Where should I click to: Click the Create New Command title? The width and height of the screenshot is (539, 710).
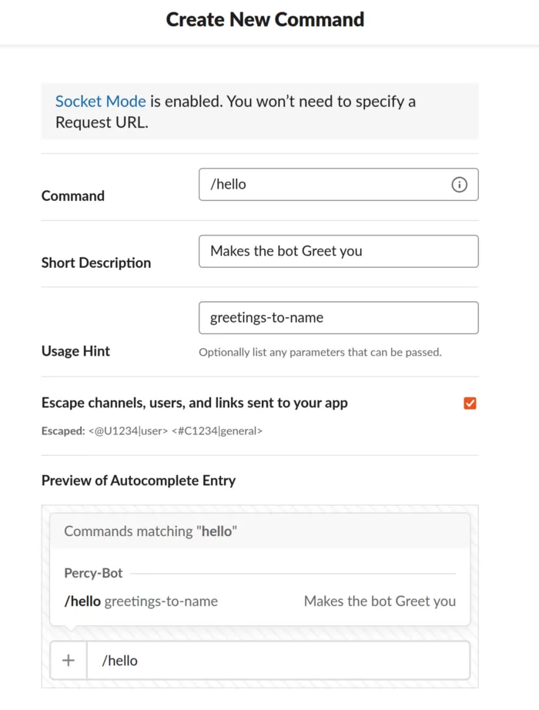click(x=265, y=19)
